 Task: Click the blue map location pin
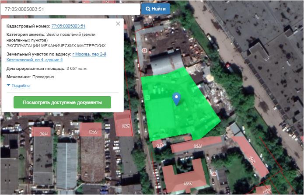coord(176,98)
